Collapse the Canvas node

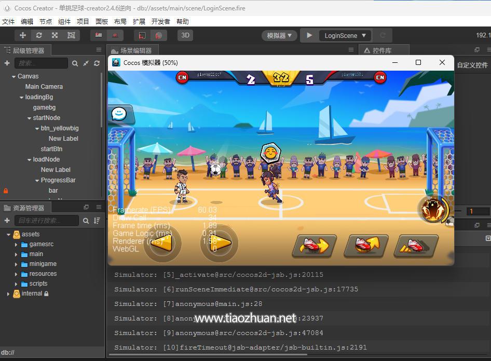(x=13, y=76)
